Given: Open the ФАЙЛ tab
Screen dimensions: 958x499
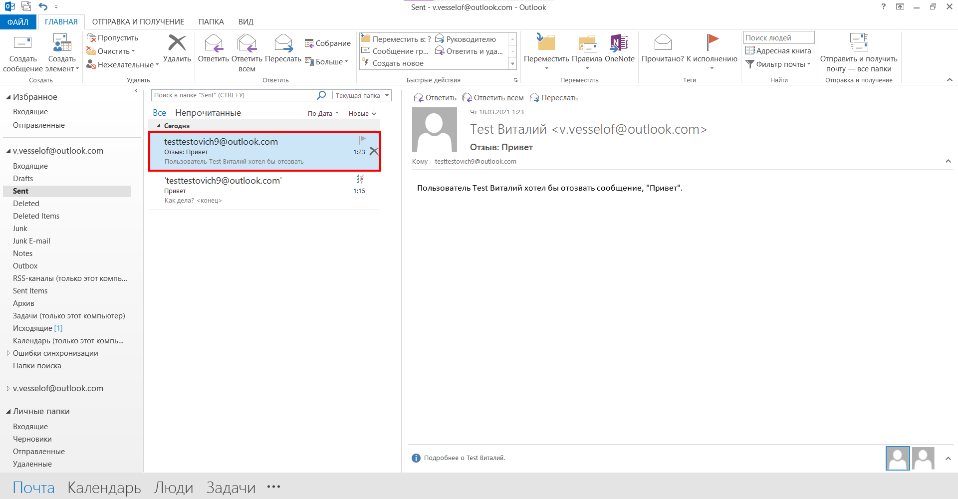Looking at the screenshot, I should (18, 22).
